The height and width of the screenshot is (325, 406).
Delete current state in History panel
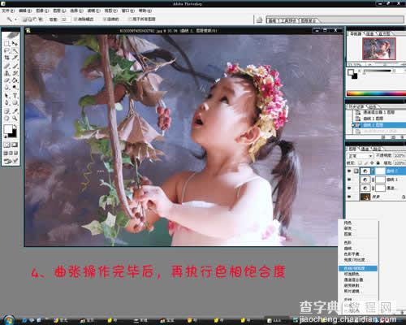401,137
